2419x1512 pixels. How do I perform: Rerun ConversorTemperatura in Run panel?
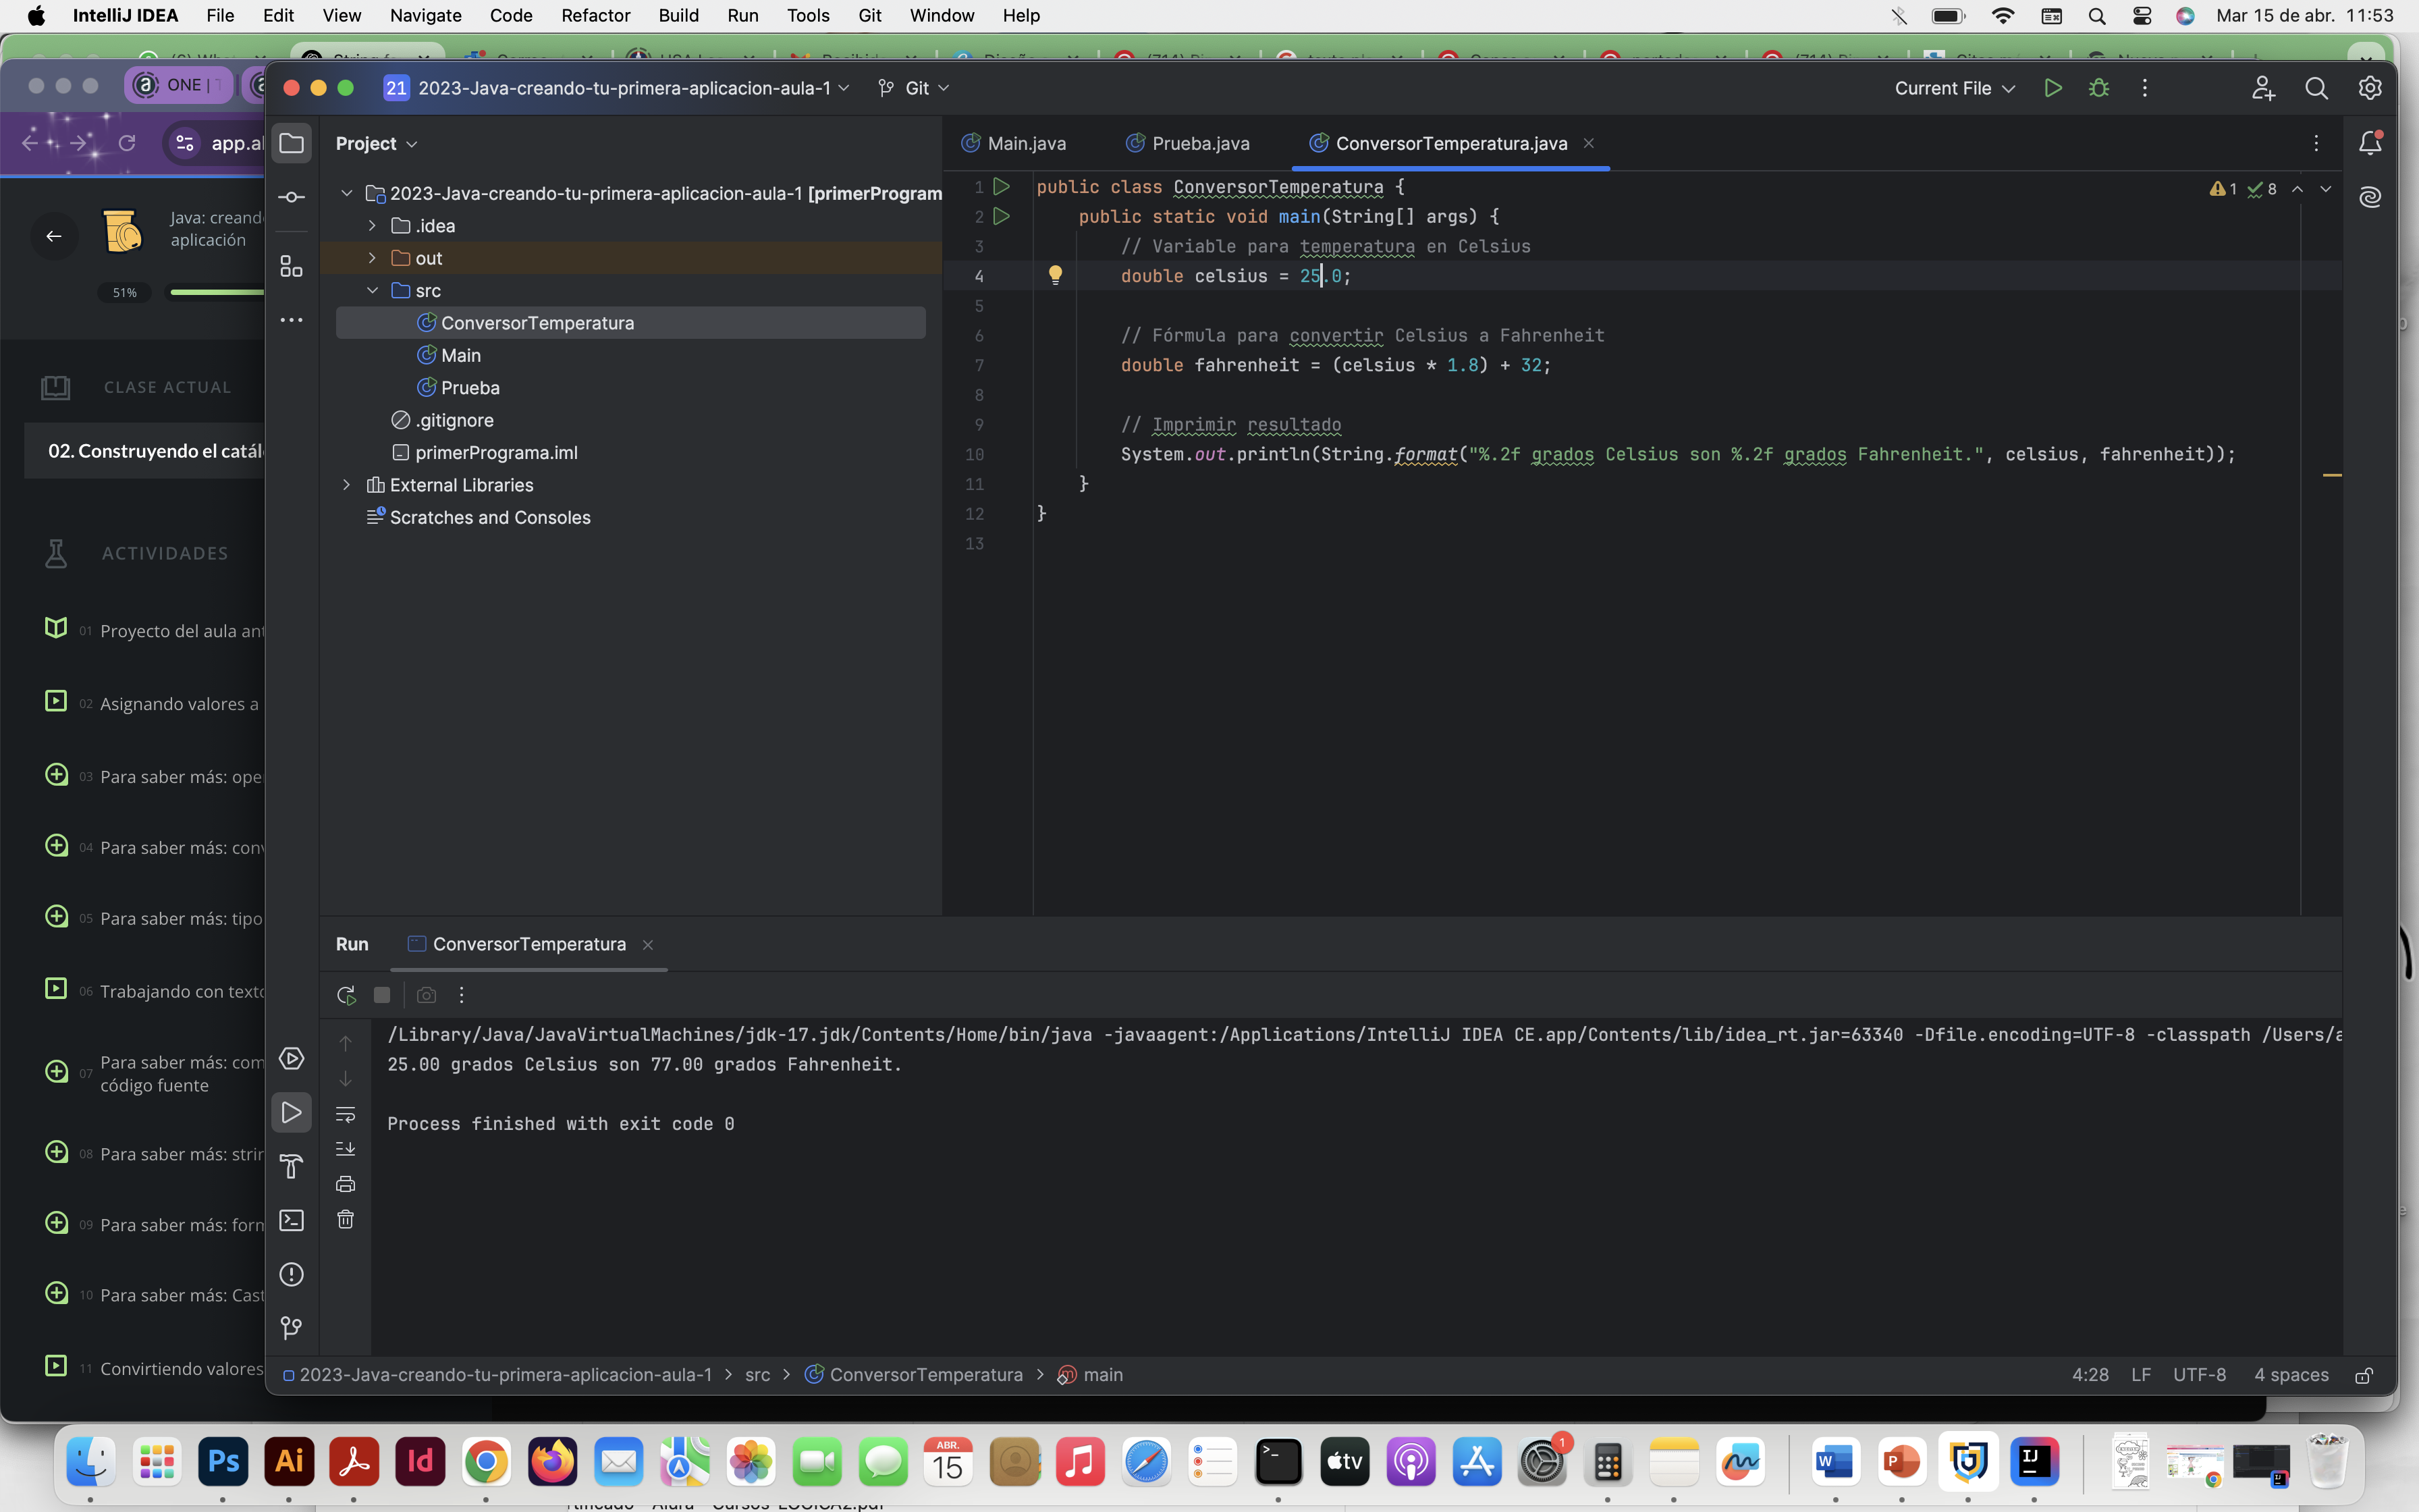pyautogui.click(x=346, y=995)
